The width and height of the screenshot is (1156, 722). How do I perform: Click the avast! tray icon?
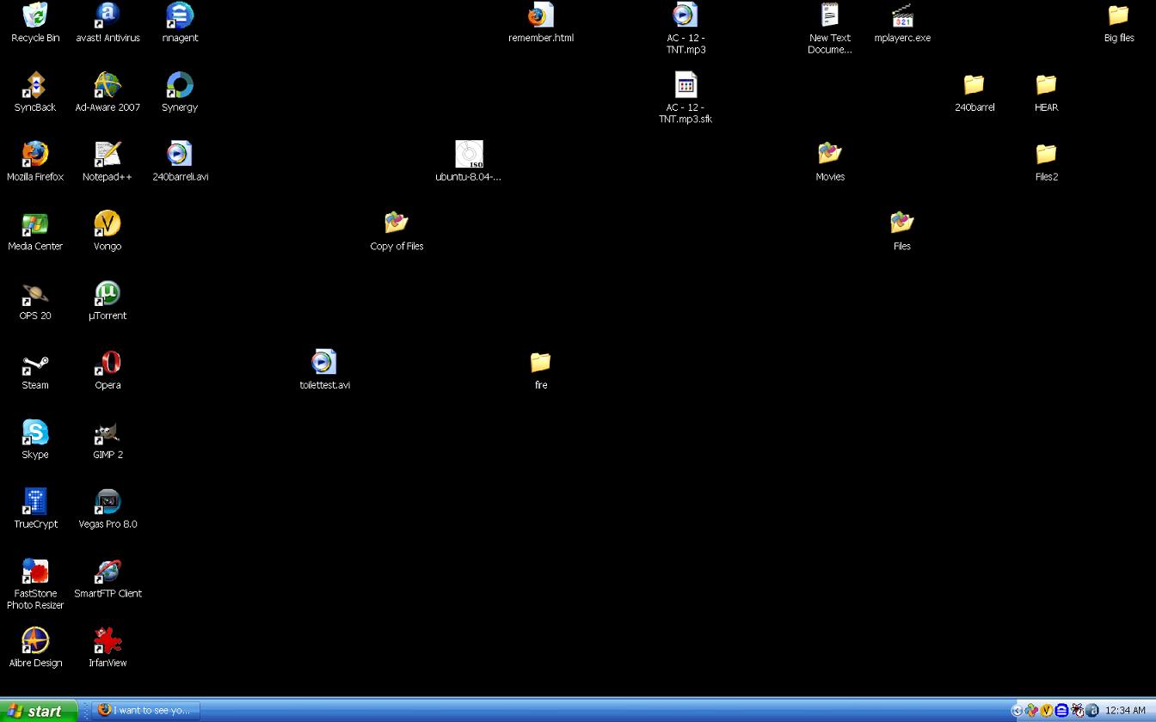[1092, 711]
